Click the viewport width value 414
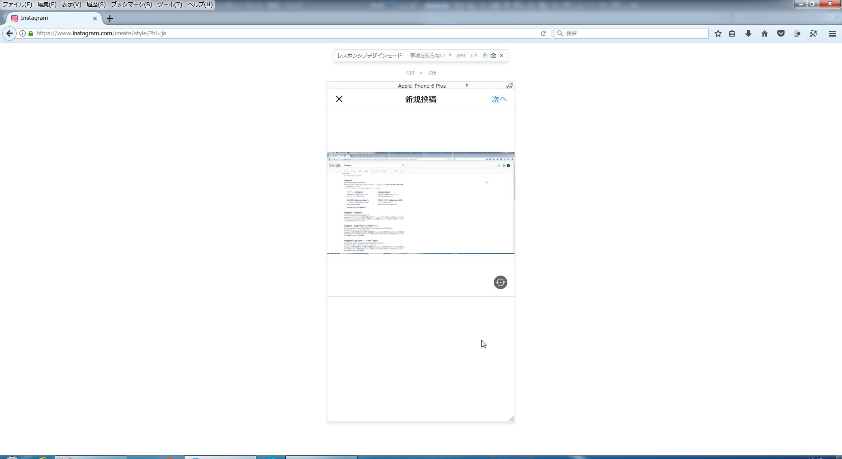This screenshot has width=842, height=459. [x=410, y=73]
